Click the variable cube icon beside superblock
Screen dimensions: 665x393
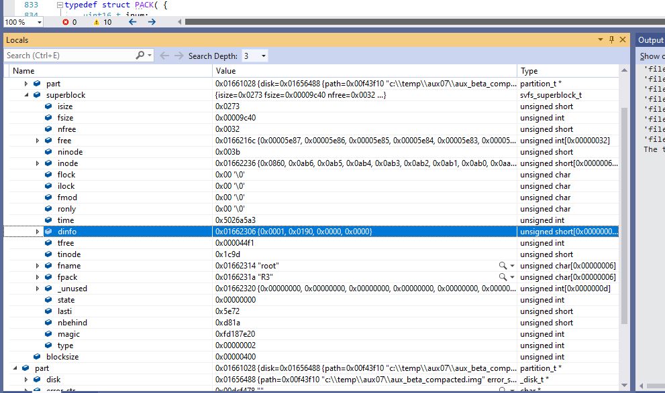point(37,95)
